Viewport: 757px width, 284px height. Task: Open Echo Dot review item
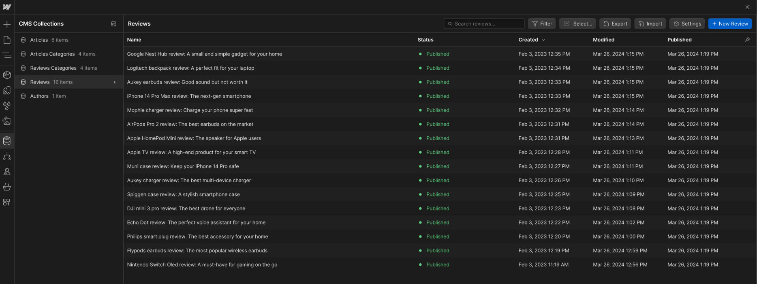pyautogui.click(x=196, y=223)
